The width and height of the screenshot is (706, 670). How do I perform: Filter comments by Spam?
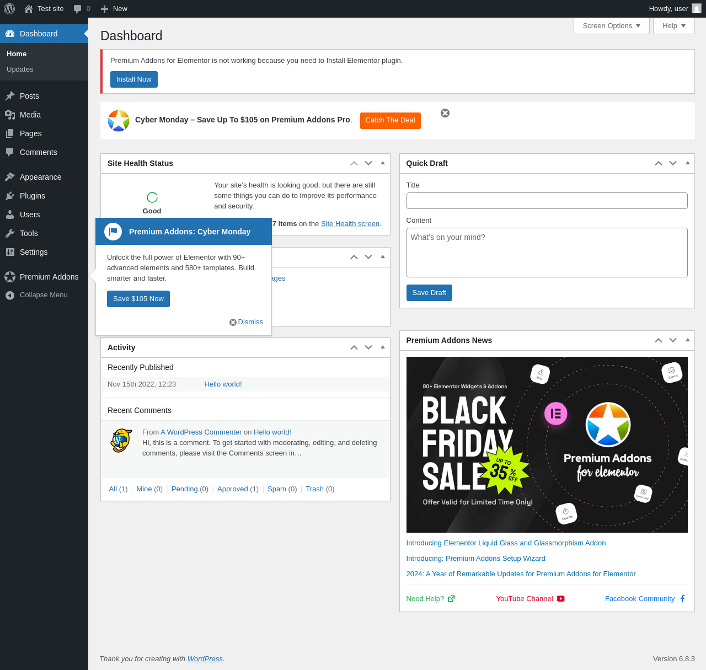point(277,489)
